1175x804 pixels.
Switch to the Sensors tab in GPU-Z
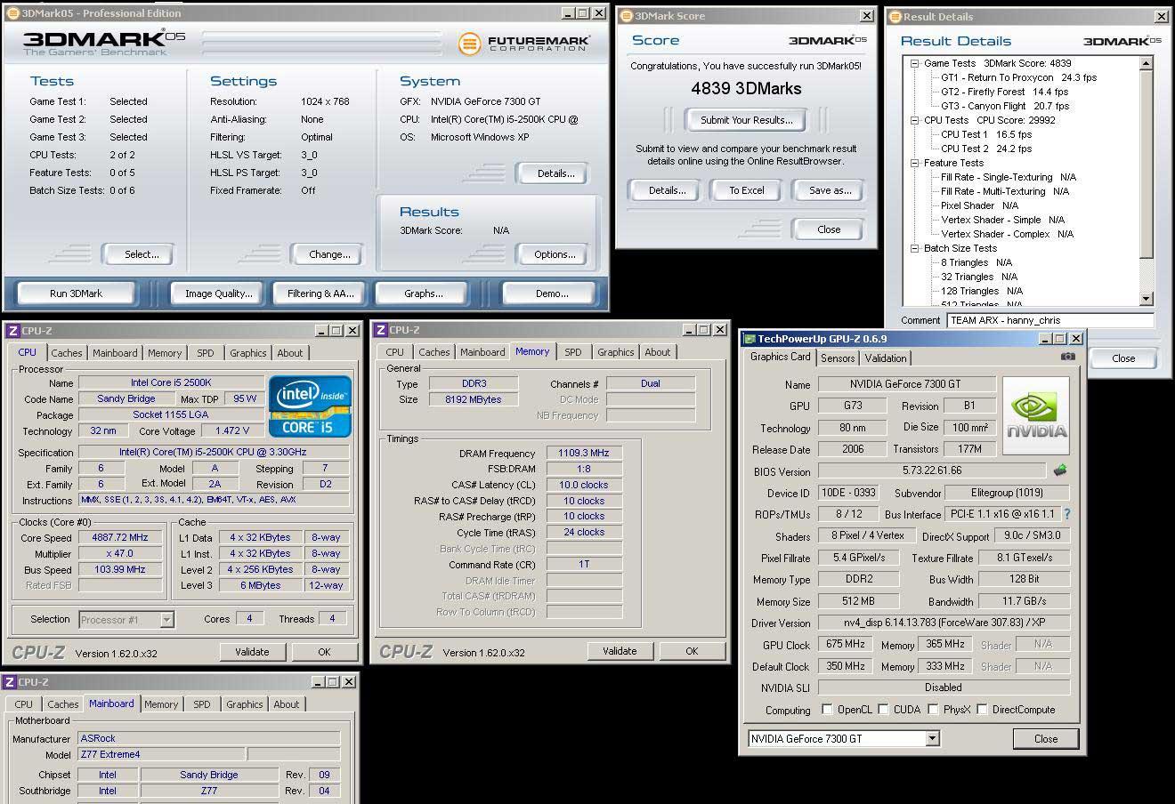click(x=838, y=358)
